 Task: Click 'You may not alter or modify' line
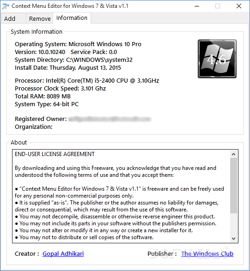(x=104, y=230)
